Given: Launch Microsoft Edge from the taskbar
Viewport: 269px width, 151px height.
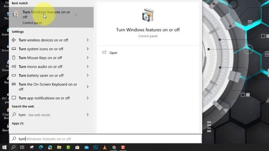Looking at the screenshot, I should [41, 147].
